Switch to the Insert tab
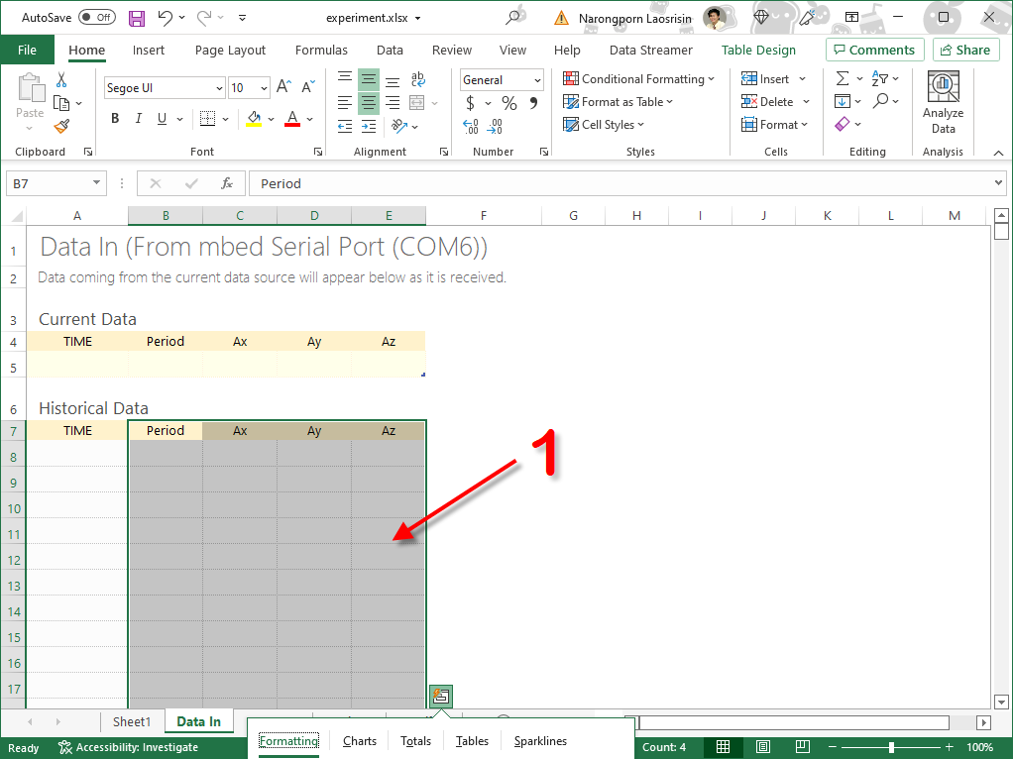This screenshot has width=1013, height=759. point(148,50)
